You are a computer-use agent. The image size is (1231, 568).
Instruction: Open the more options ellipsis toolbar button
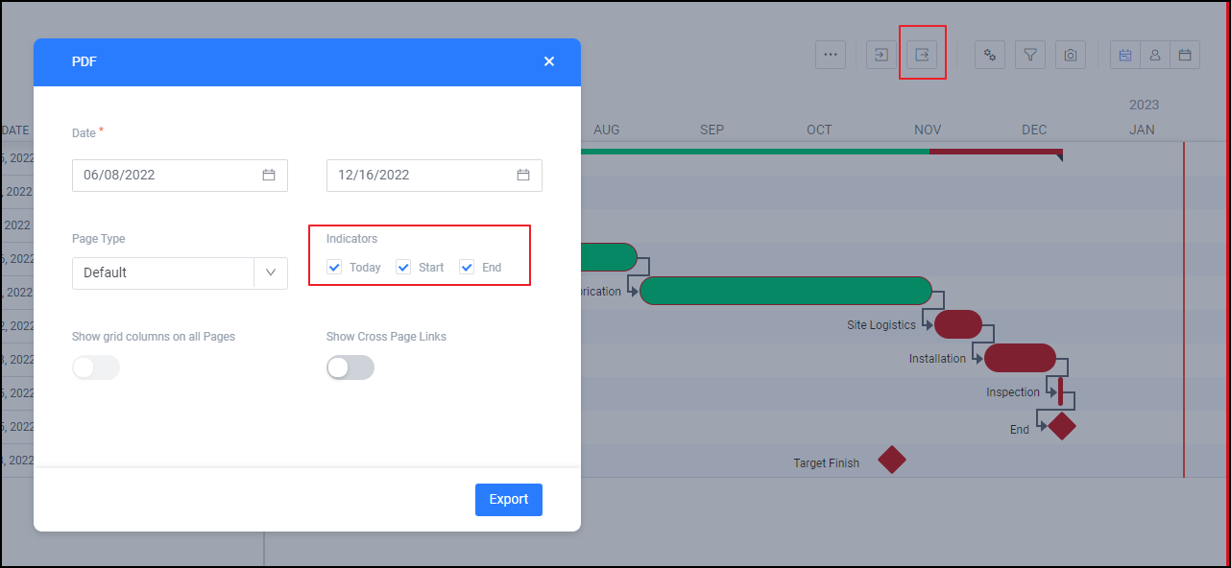coord(831,55)
